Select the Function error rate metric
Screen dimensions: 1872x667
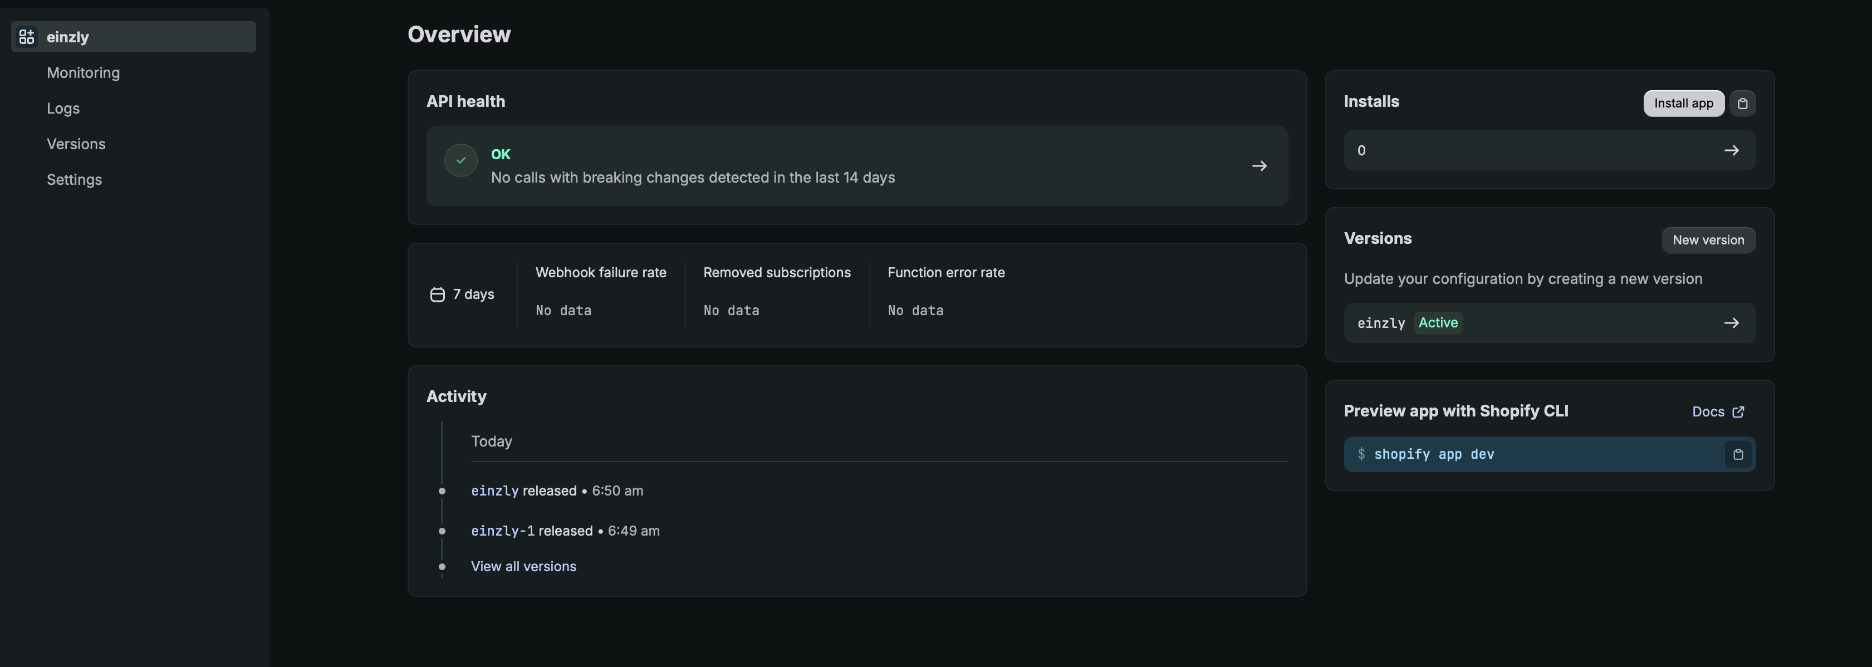pyautogui.click(x=945, y=272)
